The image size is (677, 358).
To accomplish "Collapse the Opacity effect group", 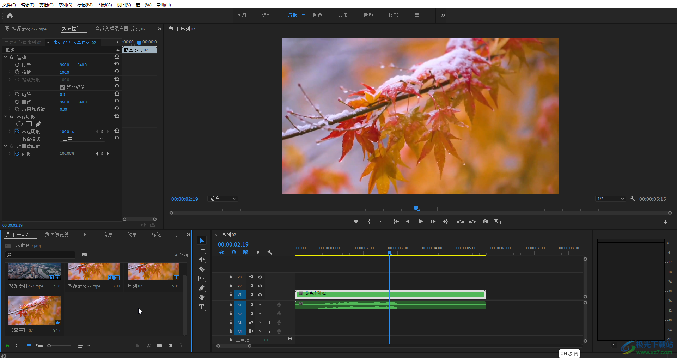I will pos(5,116).
